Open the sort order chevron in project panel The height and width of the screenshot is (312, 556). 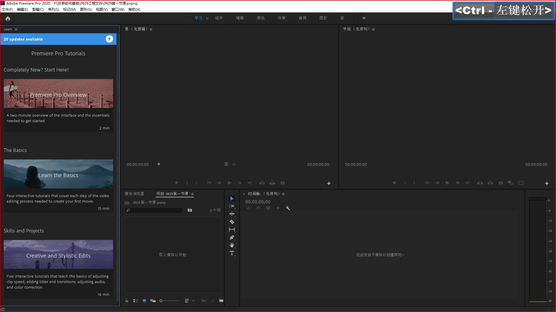[193, 301]
